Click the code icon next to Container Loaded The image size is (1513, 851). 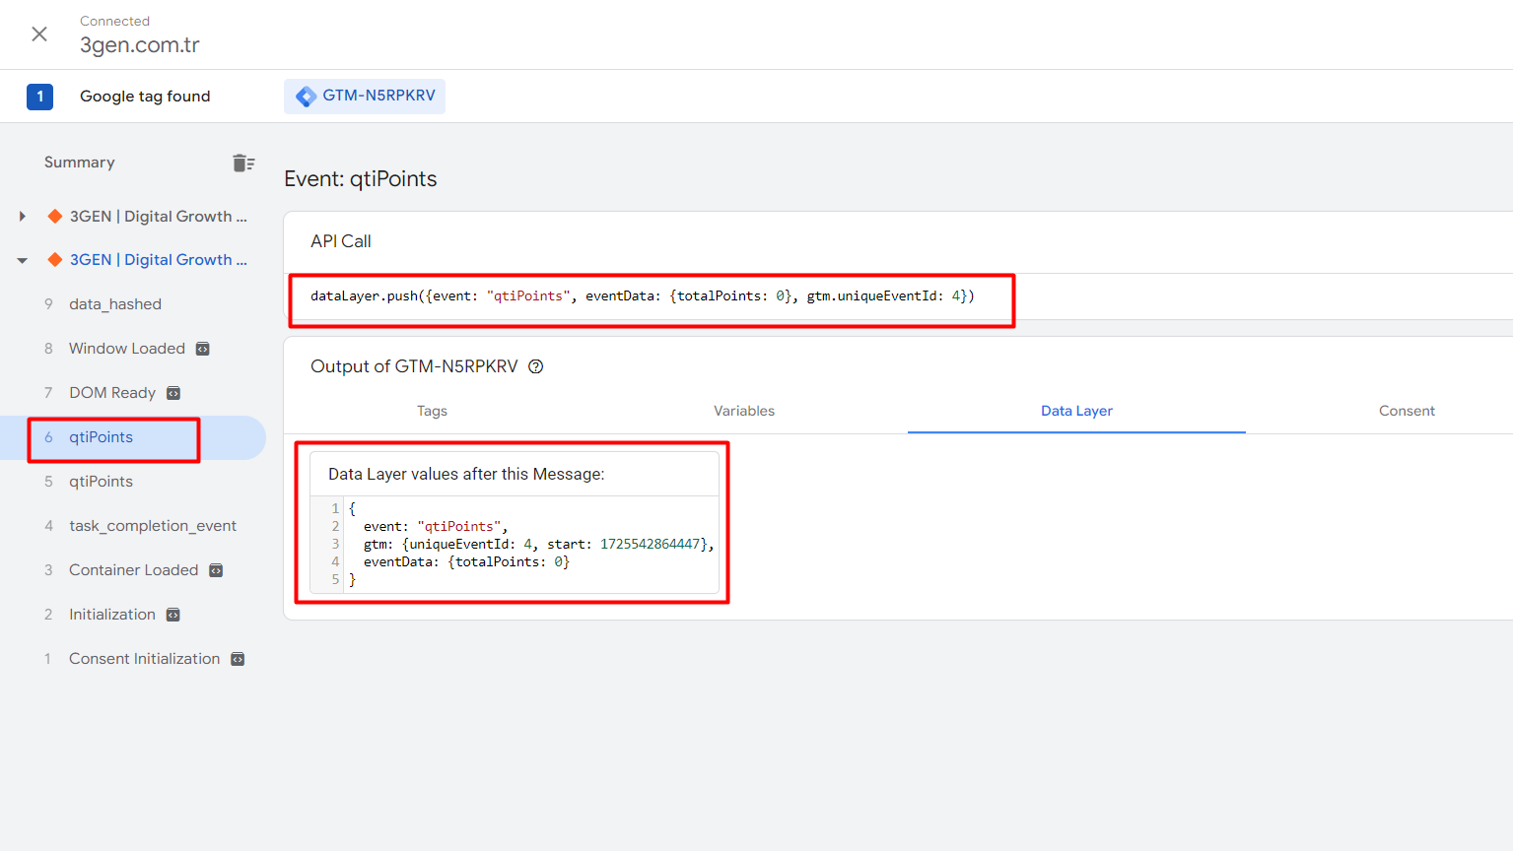point(216,570)
